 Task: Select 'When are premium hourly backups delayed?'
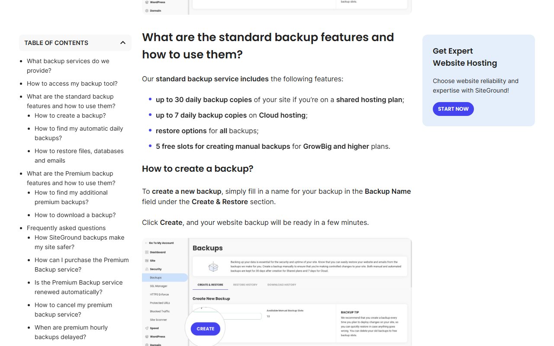coord(71,332)
